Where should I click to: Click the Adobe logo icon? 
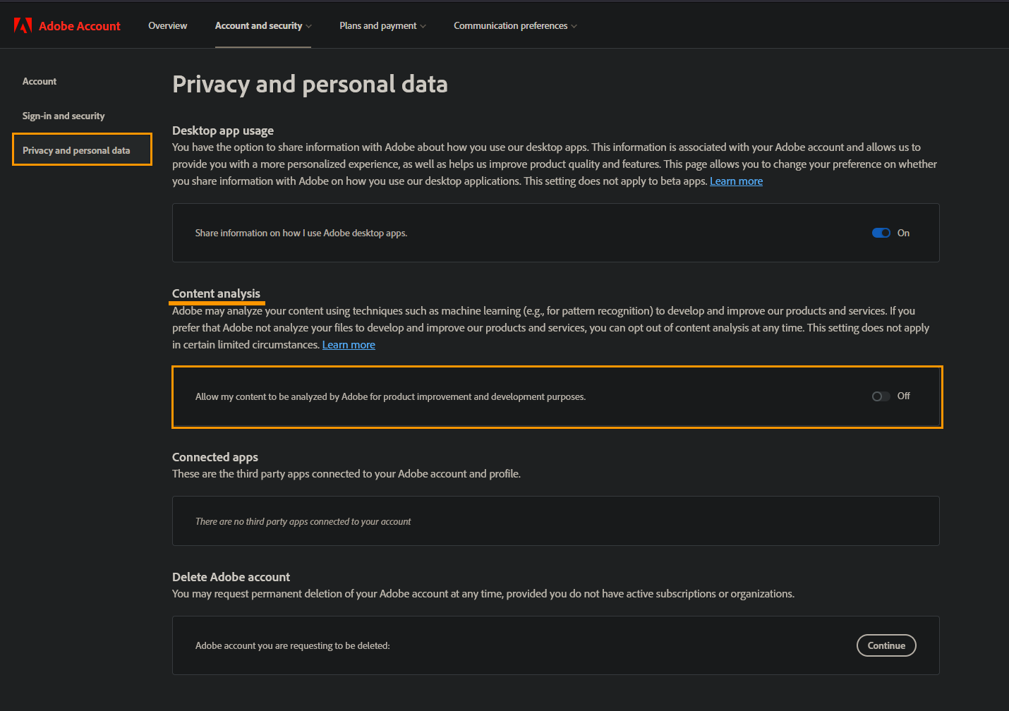[x=23, y=26]
